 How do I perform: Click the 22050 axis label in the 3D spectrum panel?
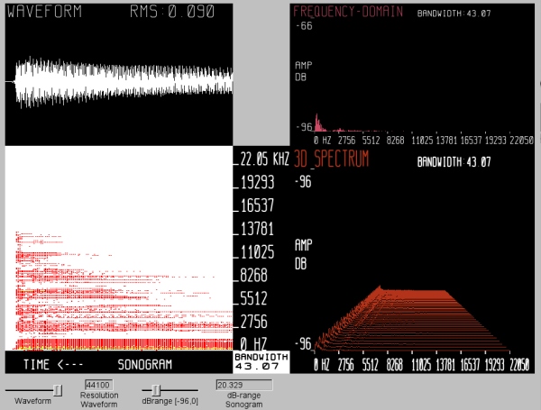click(x=519, y=365)
